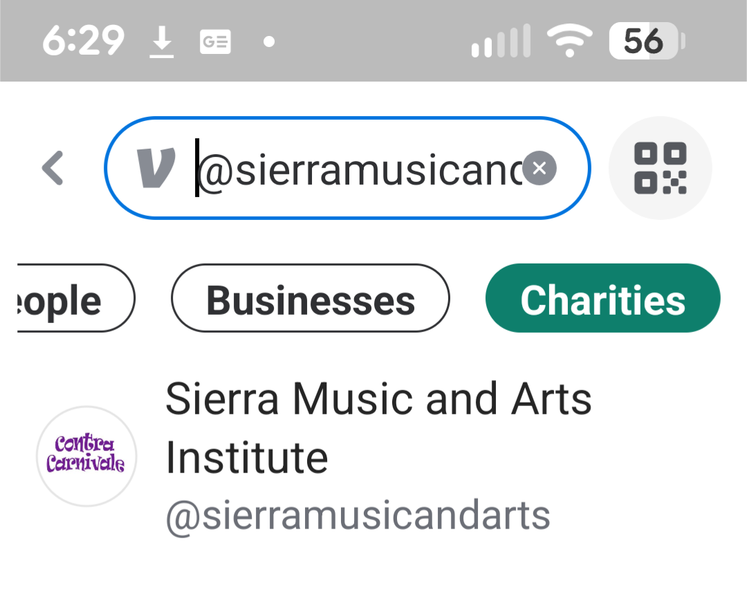Tap the Venmo logo in search bar
Viewport: 747px width, 599px height.
pos(156,168)
